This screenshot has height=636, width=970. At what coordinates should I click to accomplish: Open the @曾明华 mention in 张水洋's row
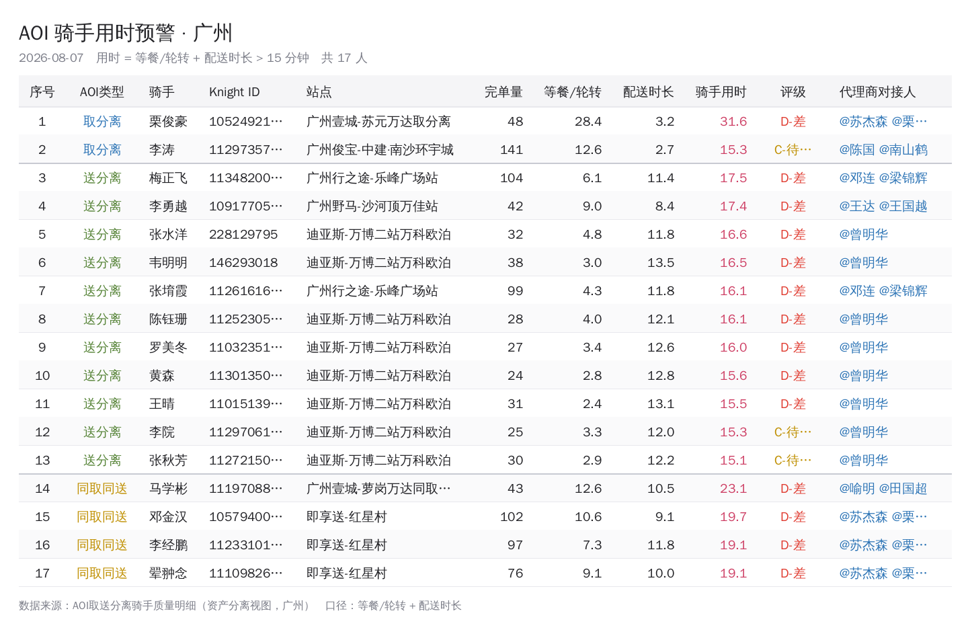(864, 235)
